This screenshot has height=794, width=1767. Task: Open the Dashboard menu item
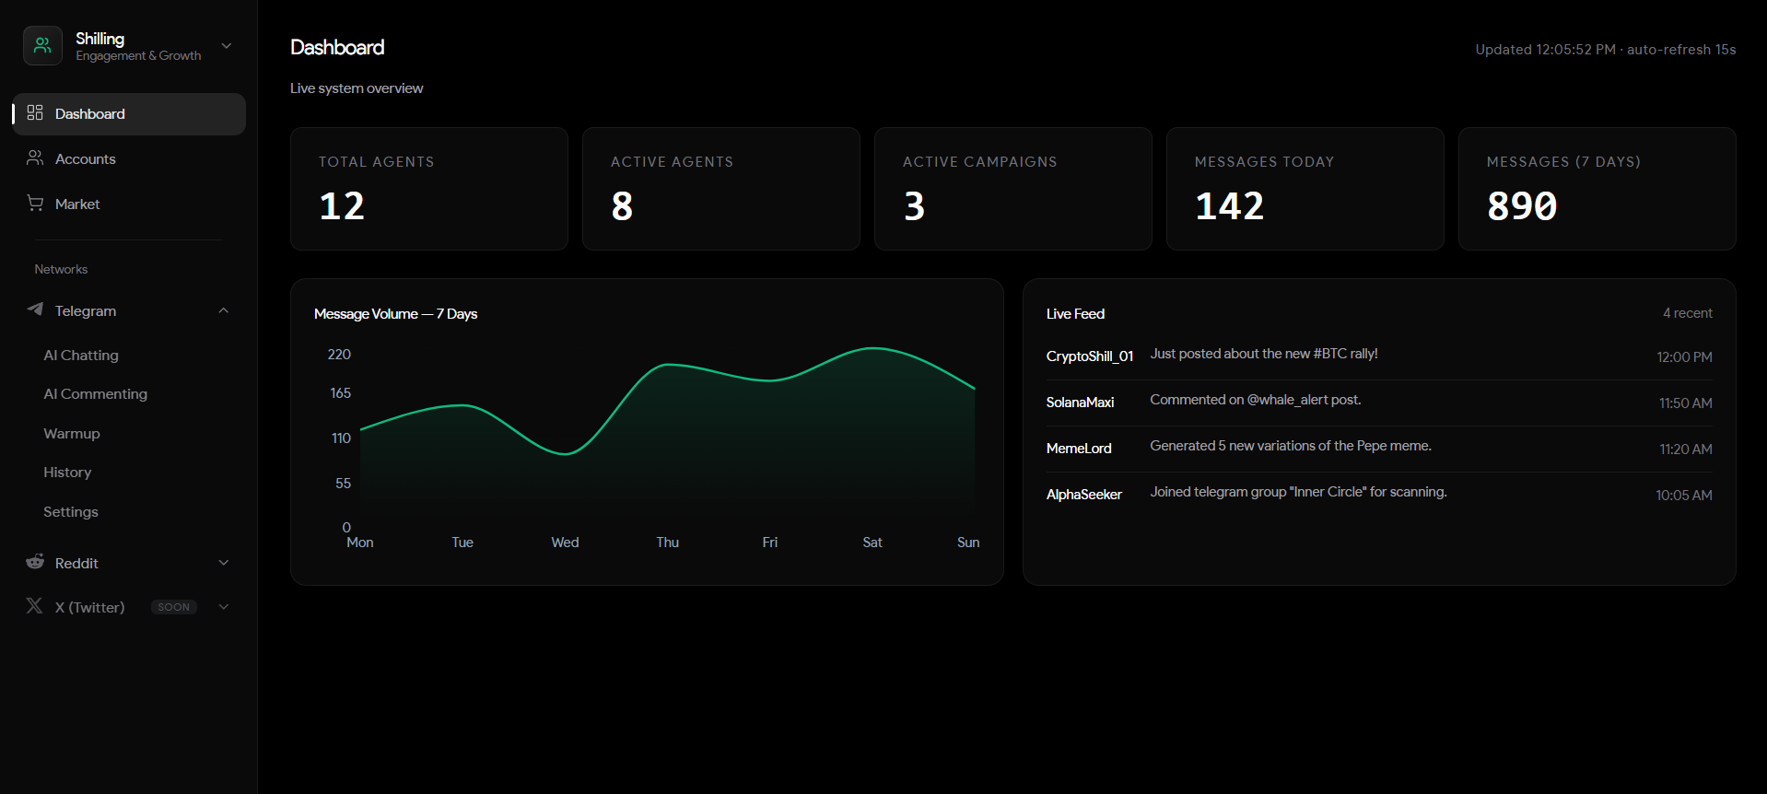(x=129, y=114)
